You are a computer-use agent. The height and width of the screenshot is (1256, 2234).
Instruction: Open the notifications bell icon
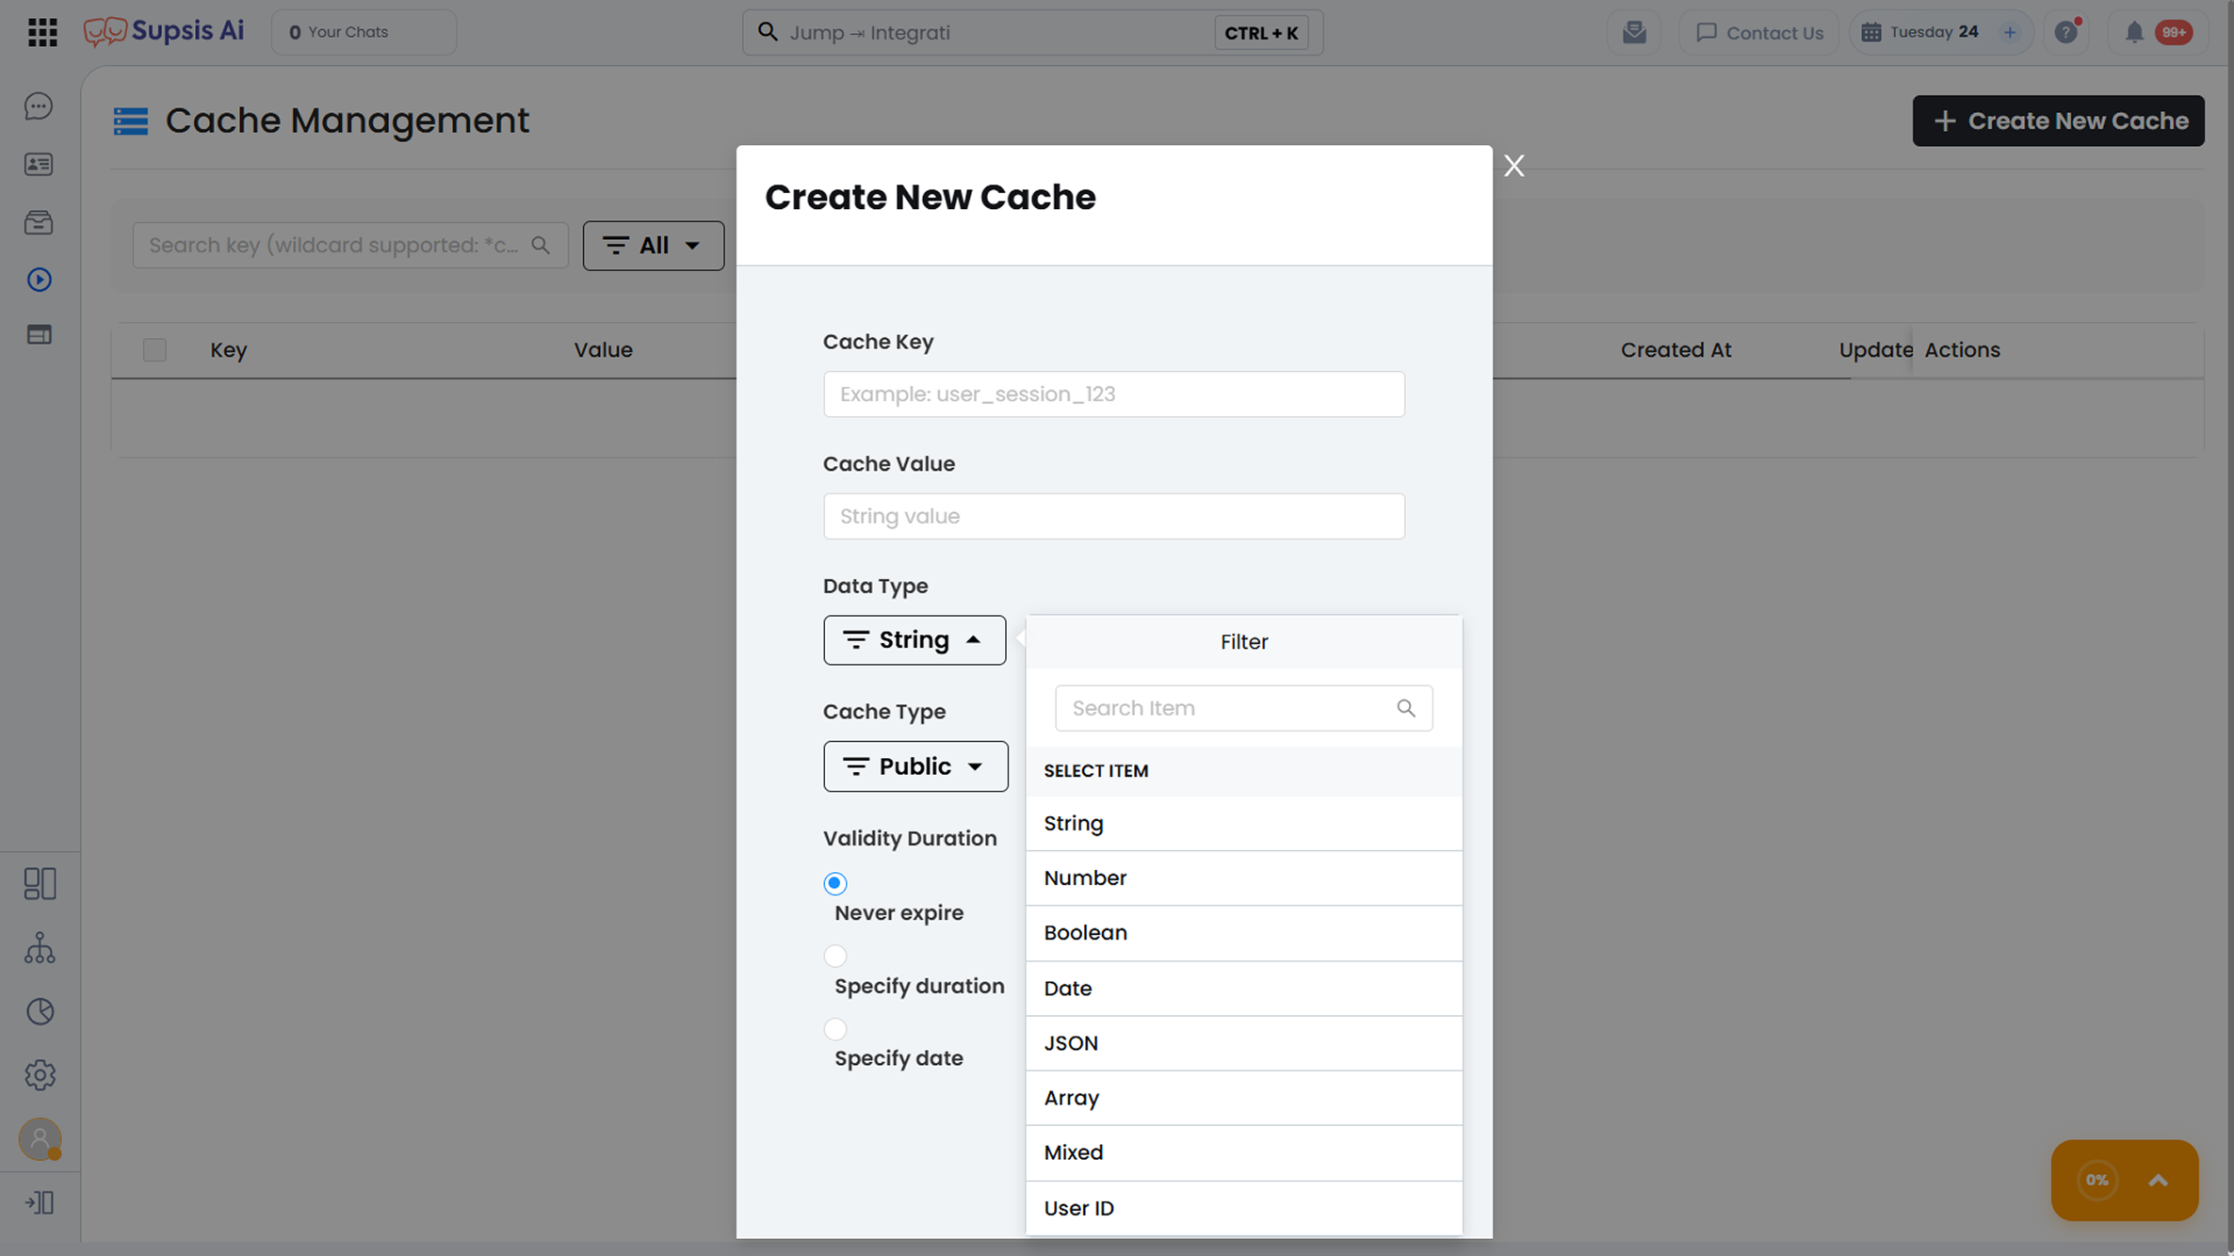2134,32
